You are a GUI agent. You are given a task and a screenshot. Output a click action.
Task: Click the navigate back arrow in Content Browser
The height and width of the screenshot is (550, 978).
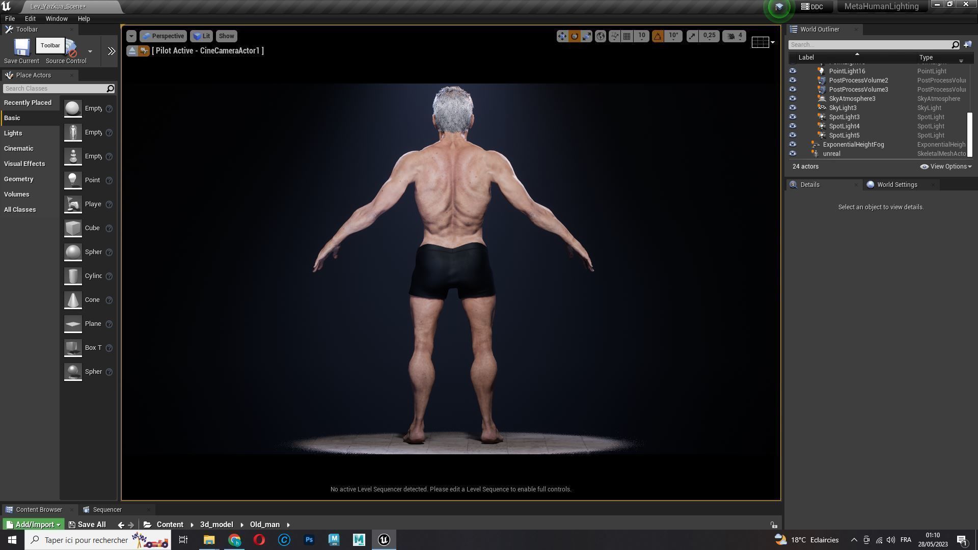coord(121,525)
